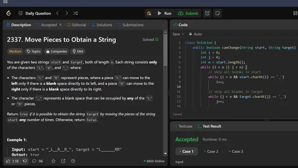This screenshot has height=168, width=298.
Task: Add question to favorites star icon
Action: (53, 161)
